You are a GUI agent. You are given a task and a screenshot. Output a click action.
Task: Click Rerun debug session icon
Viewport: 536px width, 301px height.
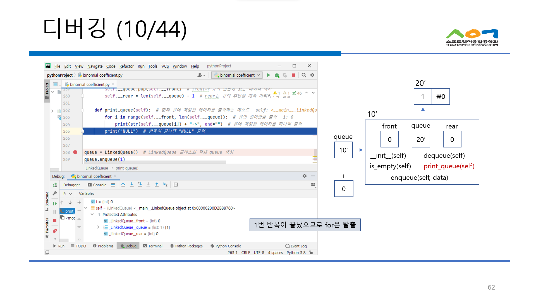(x=55, y=185)
